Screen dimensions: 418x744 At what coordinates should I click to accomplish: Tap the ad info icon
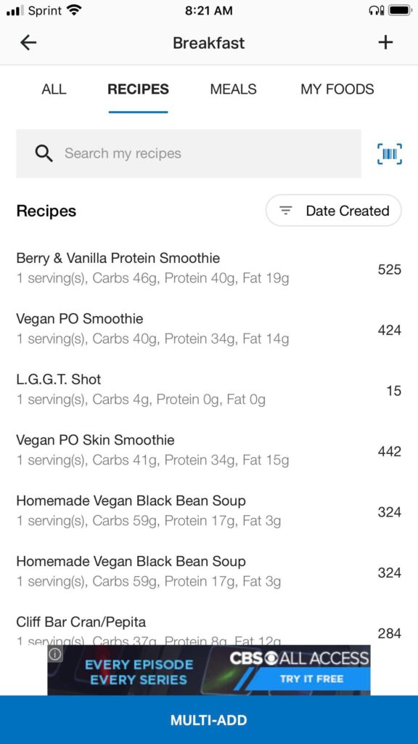pos(57,655)
